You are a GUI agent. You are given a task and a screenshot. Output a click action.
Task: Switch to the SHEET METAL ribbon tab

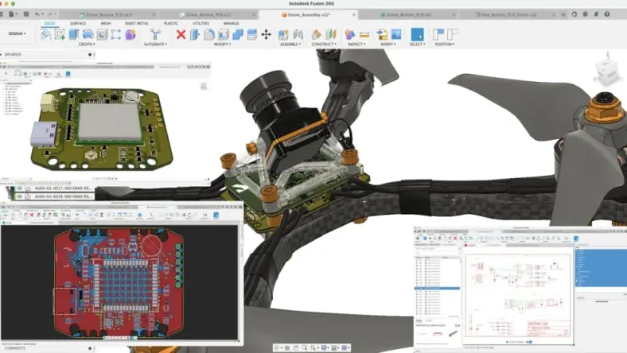137,24
